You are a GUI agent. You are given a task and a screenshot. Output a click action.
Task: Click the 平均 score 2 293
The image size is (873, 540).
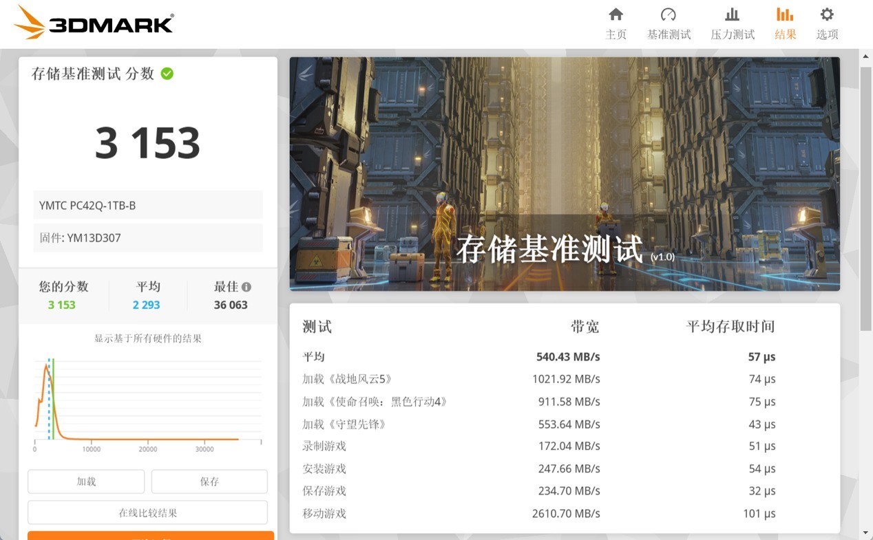point(146,305)
